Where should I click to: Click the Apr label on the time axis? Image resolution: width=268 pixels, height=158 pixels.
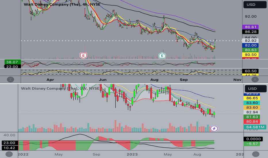[50, 80]
